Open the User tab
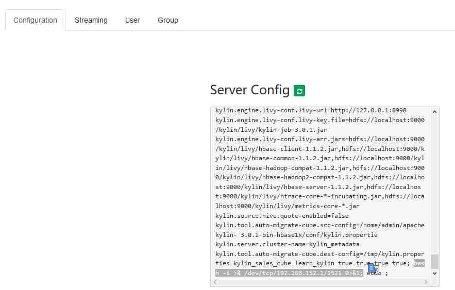The width and height of the screenshot is (455, 290). click(x=132, y=20)
